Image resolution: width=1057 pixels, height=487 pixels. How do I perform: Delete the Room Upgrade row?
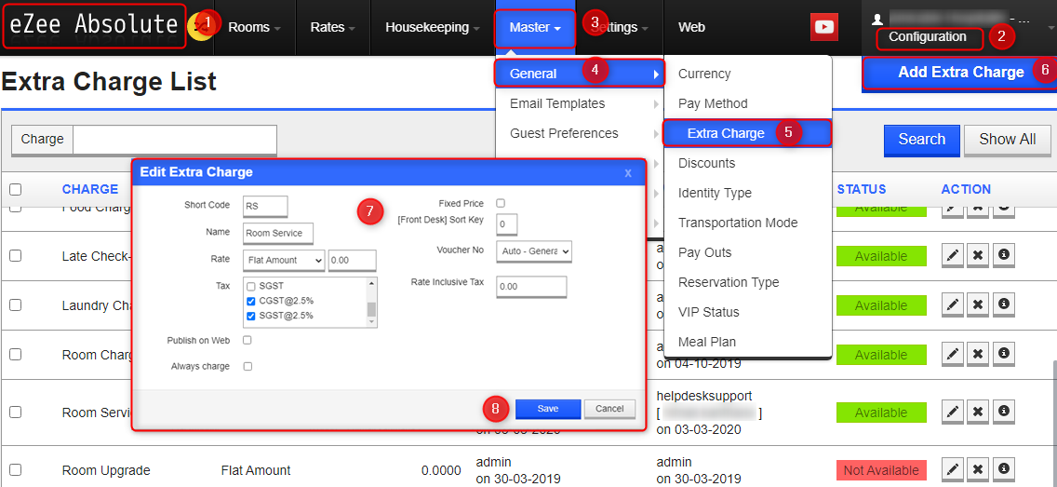978,469
